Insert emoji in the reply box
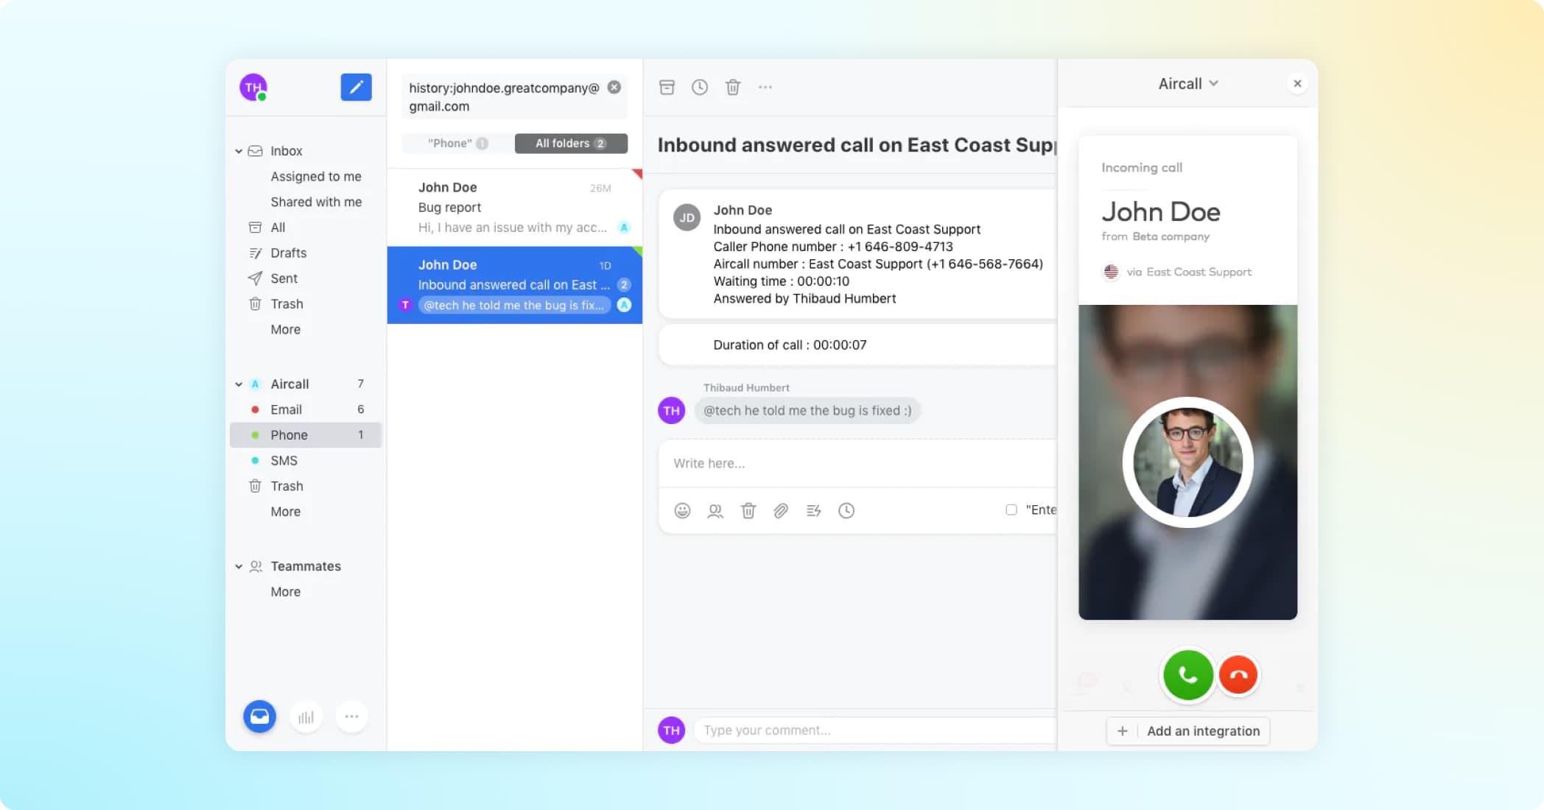Viewport: 1544px width, 810px height. point(682,510)
